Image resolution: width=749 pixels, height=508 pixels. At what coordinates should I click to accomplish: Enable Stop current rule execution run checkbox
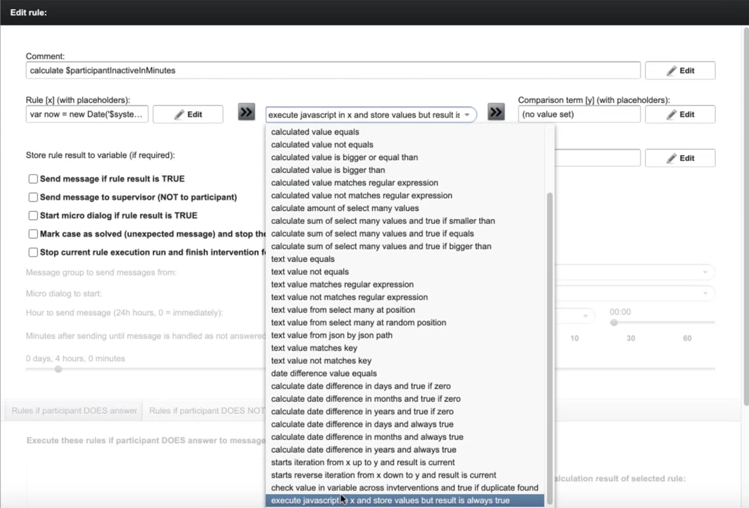[33, 253]
